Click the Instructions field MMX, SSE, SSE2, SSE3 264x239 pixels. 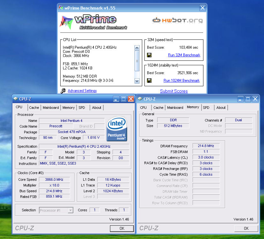coord(84,163)
